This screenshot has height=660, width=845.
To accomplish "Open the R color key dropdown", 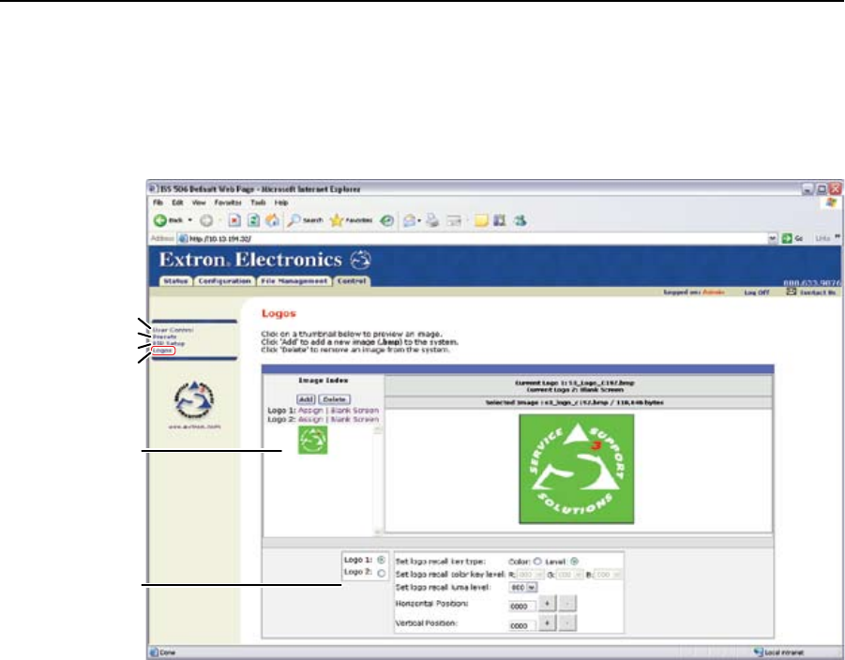I will pyautogui.click(x=540, y=575).
